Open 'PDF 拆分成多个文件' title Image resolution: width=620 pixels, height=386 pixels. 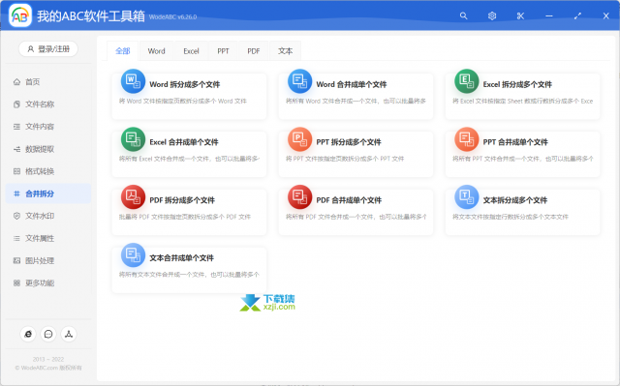click(x=182, y=200)
